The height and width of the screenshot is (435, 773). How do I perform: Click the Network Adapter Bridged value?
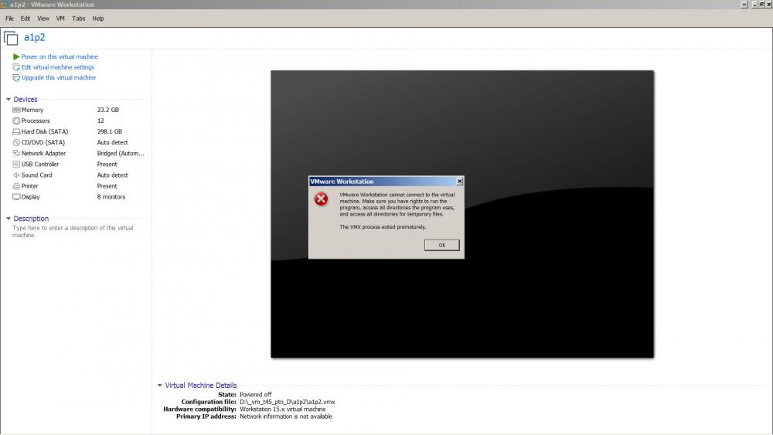(121, 153)
